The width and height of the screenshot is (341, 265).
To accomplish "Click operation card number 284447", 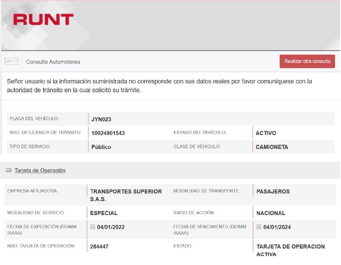I will [99, 246].
